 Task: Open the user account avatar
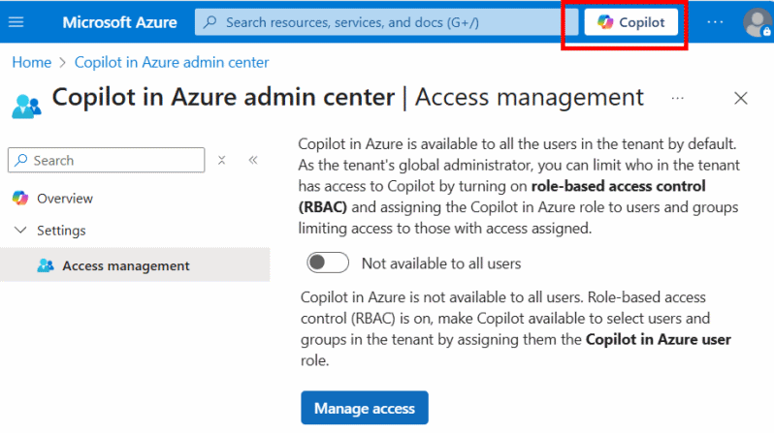pos(758,22)
